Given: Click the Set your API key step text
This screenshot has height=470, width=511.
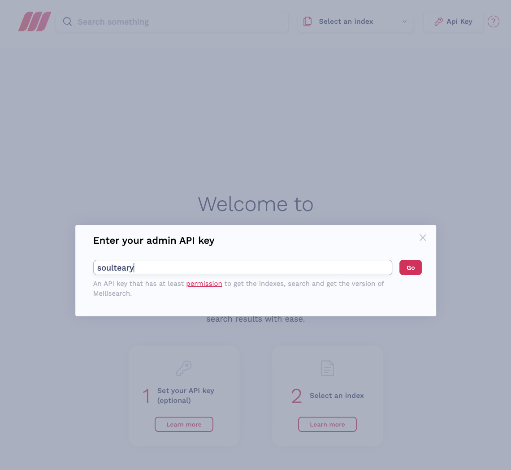Looking at the screenshot, I should click(x=186, y=396).
